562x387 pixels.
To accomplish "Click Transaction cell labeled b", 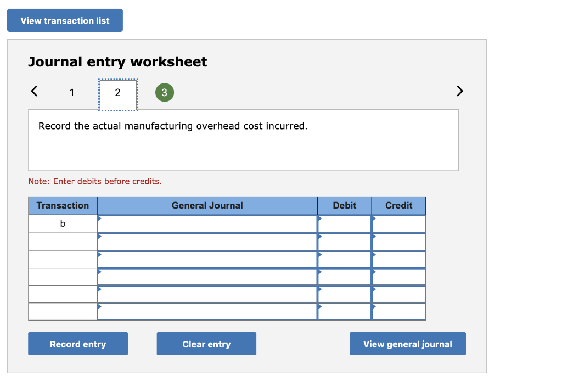I will (63, 224).
